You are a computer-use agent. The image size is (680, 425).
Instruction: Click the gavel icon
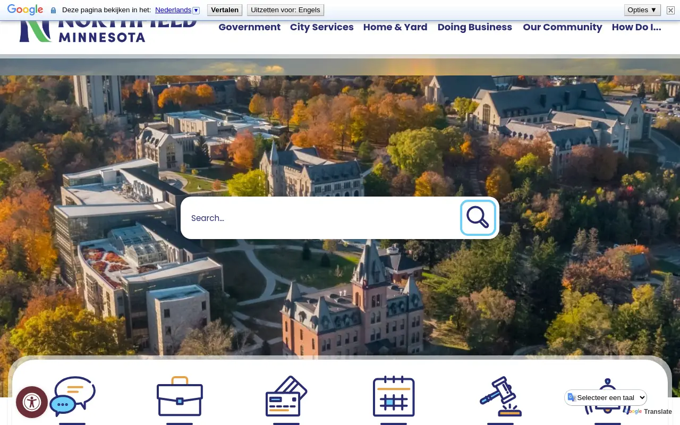pos(500,396)
